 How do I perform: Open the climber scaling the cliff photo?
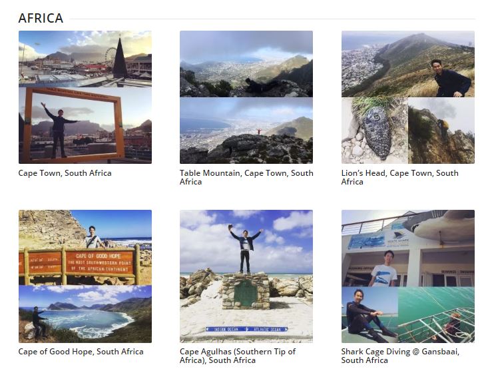click(x=441, y=131)
